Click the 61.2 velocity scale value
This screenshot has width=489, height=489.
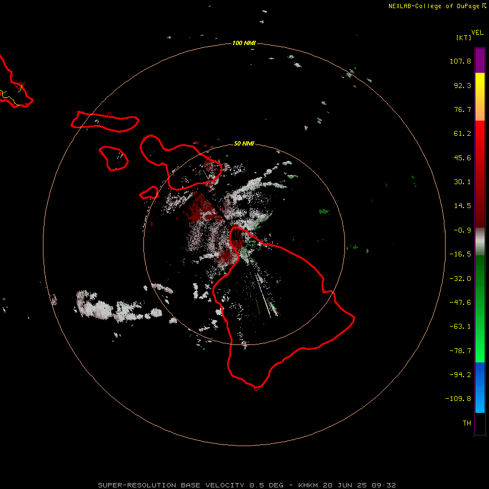click(462, 134)
